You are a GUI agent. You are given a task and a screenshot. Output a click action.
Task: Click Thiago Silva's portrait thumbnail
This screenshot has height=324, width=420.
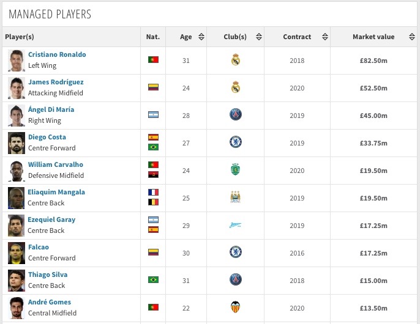[x=16, y=280]
